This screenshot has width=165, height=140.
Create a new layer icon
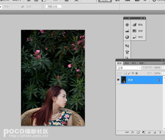(154, 132)
